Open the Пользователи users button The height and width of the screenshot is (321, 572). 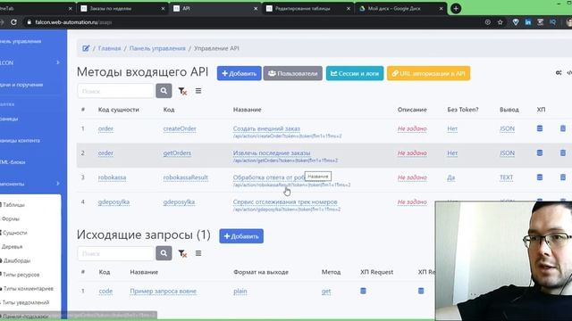coord(292,73)
